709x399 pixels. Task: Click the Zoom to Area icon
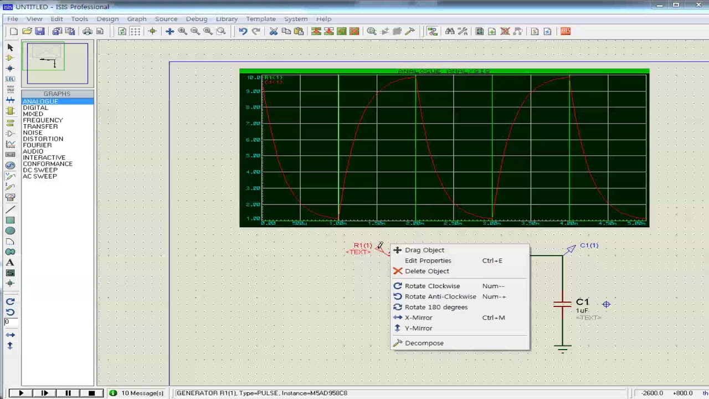click(x=220, y=32)
